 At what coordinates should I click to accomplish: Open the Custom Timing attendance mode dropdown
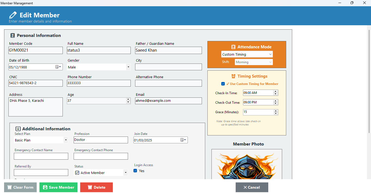click(x=270, y=54)
